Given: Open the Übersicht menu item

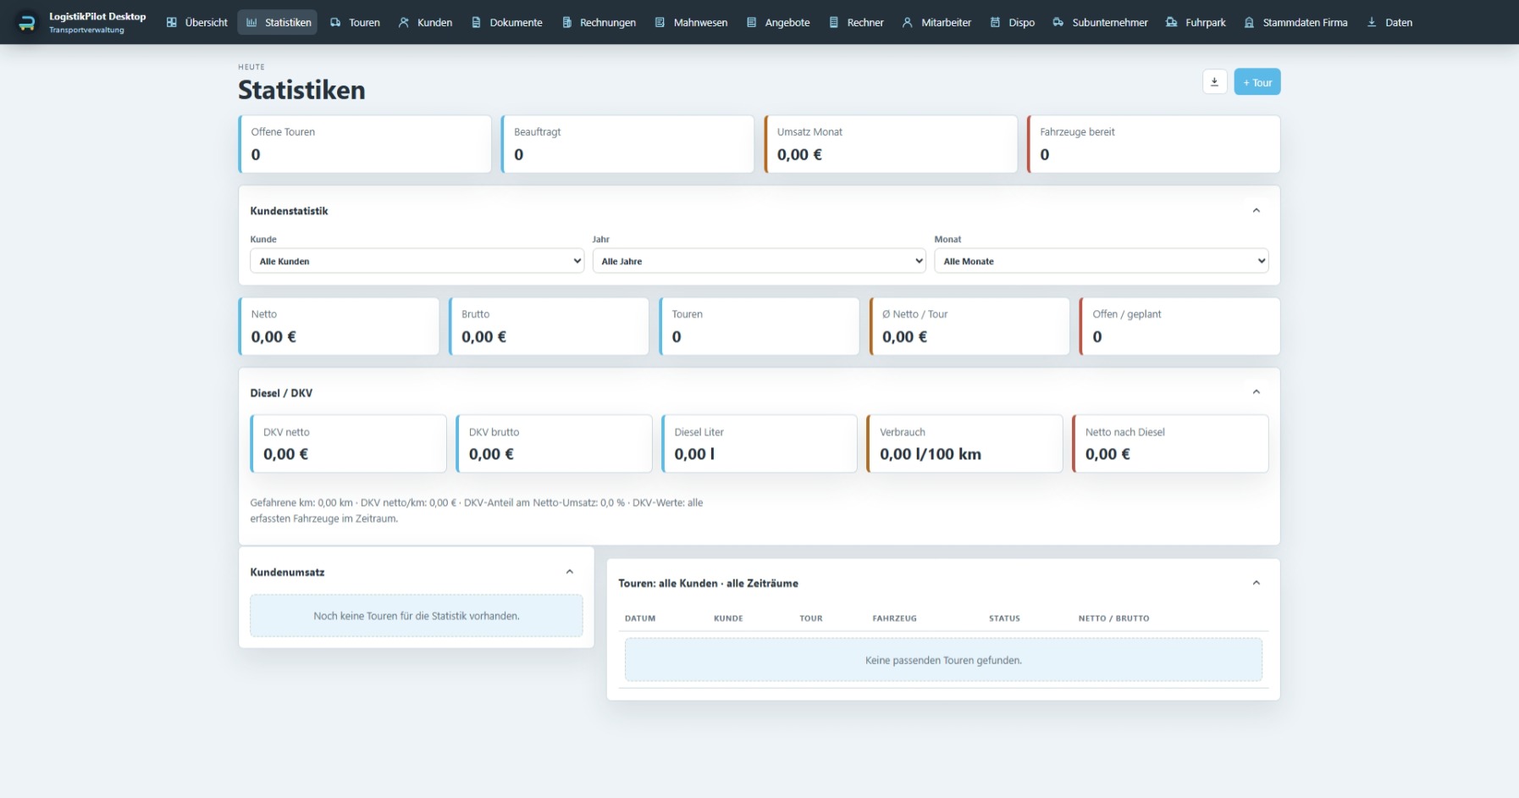Looking at the screenshot, I should tap(197, 22).
